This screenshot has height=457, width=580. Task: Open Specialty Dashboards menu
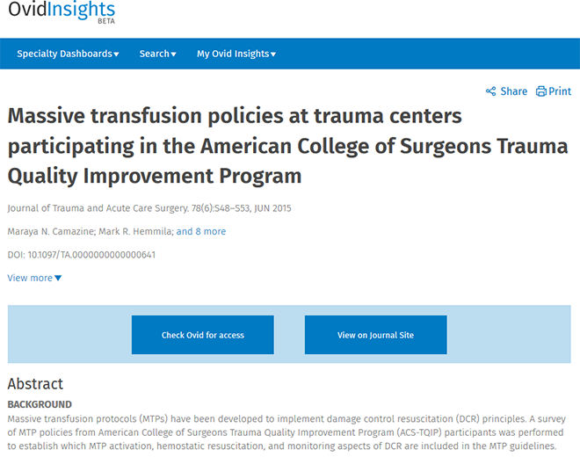point(68,54)
